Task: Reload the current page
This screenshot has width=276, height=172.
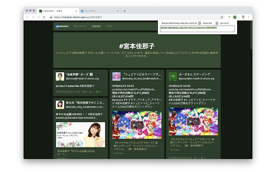Action: click(x=38, y=17)
